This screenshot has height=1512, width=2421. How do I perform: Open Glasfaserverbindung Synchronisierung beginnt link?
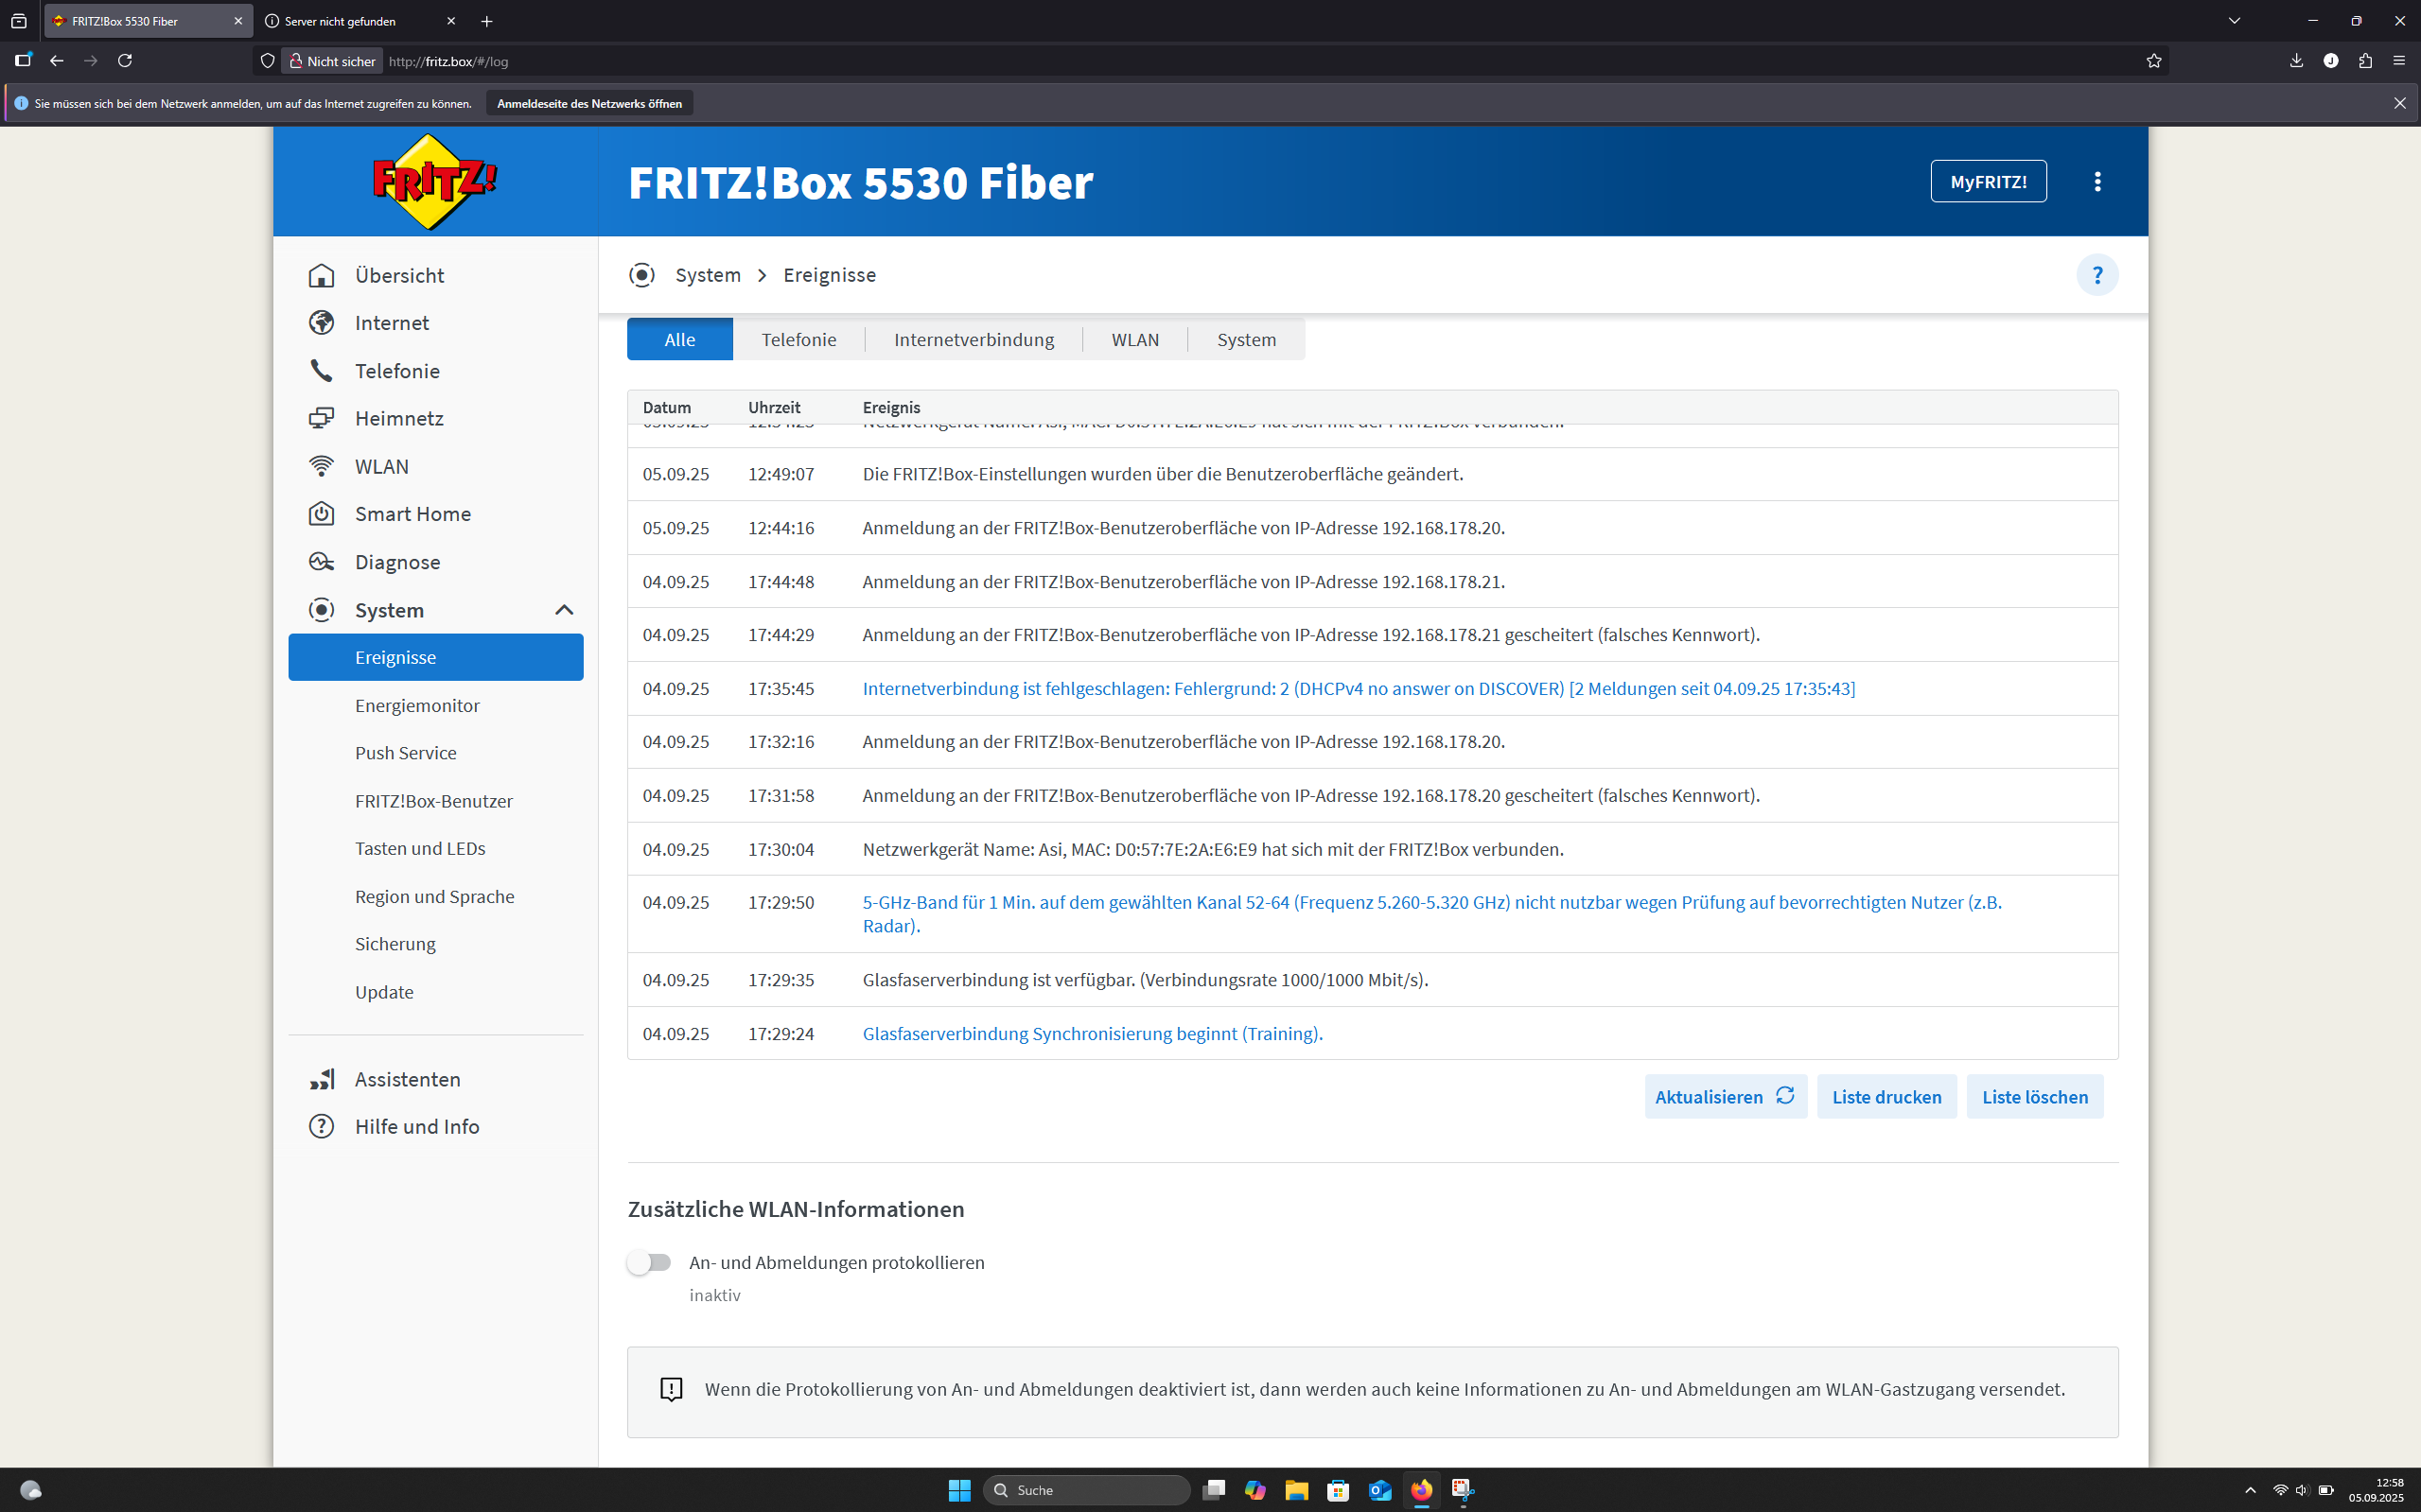coord(1093,1033)
